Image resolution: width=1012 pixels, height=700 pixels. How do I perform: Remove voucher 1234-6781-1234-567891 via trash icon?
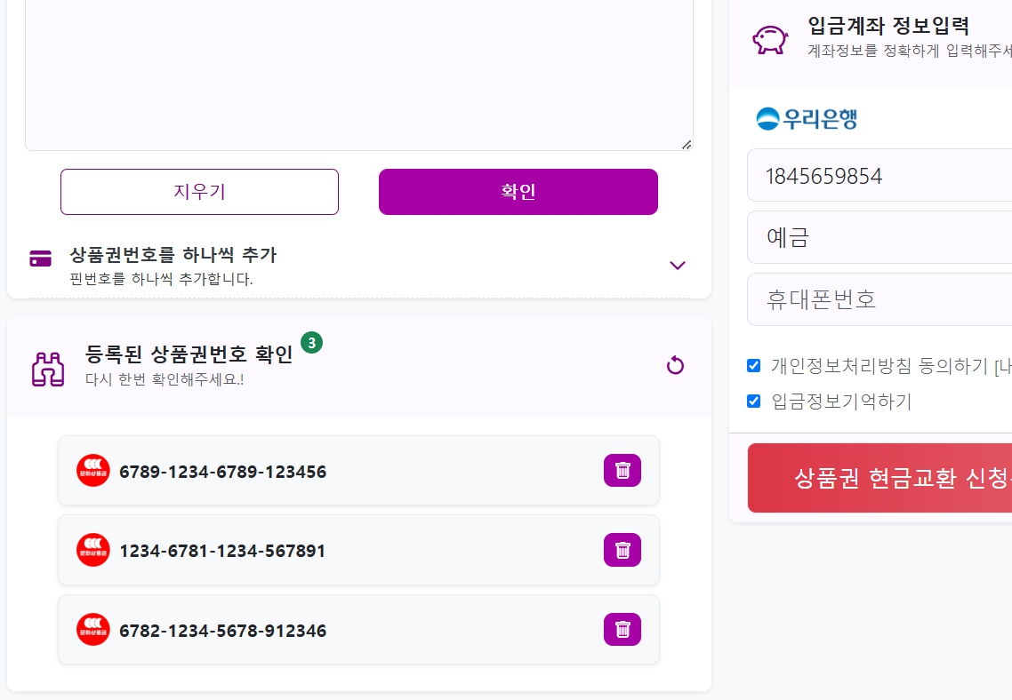622,550
